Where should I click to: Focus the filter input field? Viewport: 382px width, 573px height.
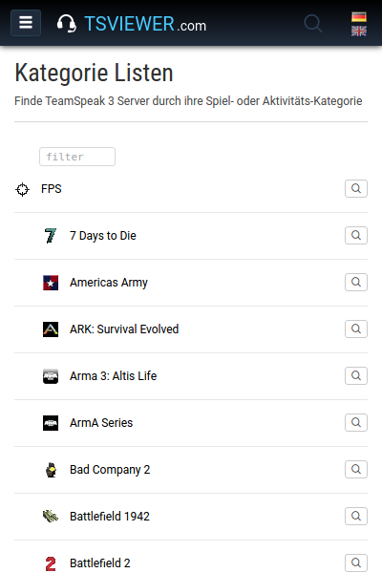click(x=77, y=157)
